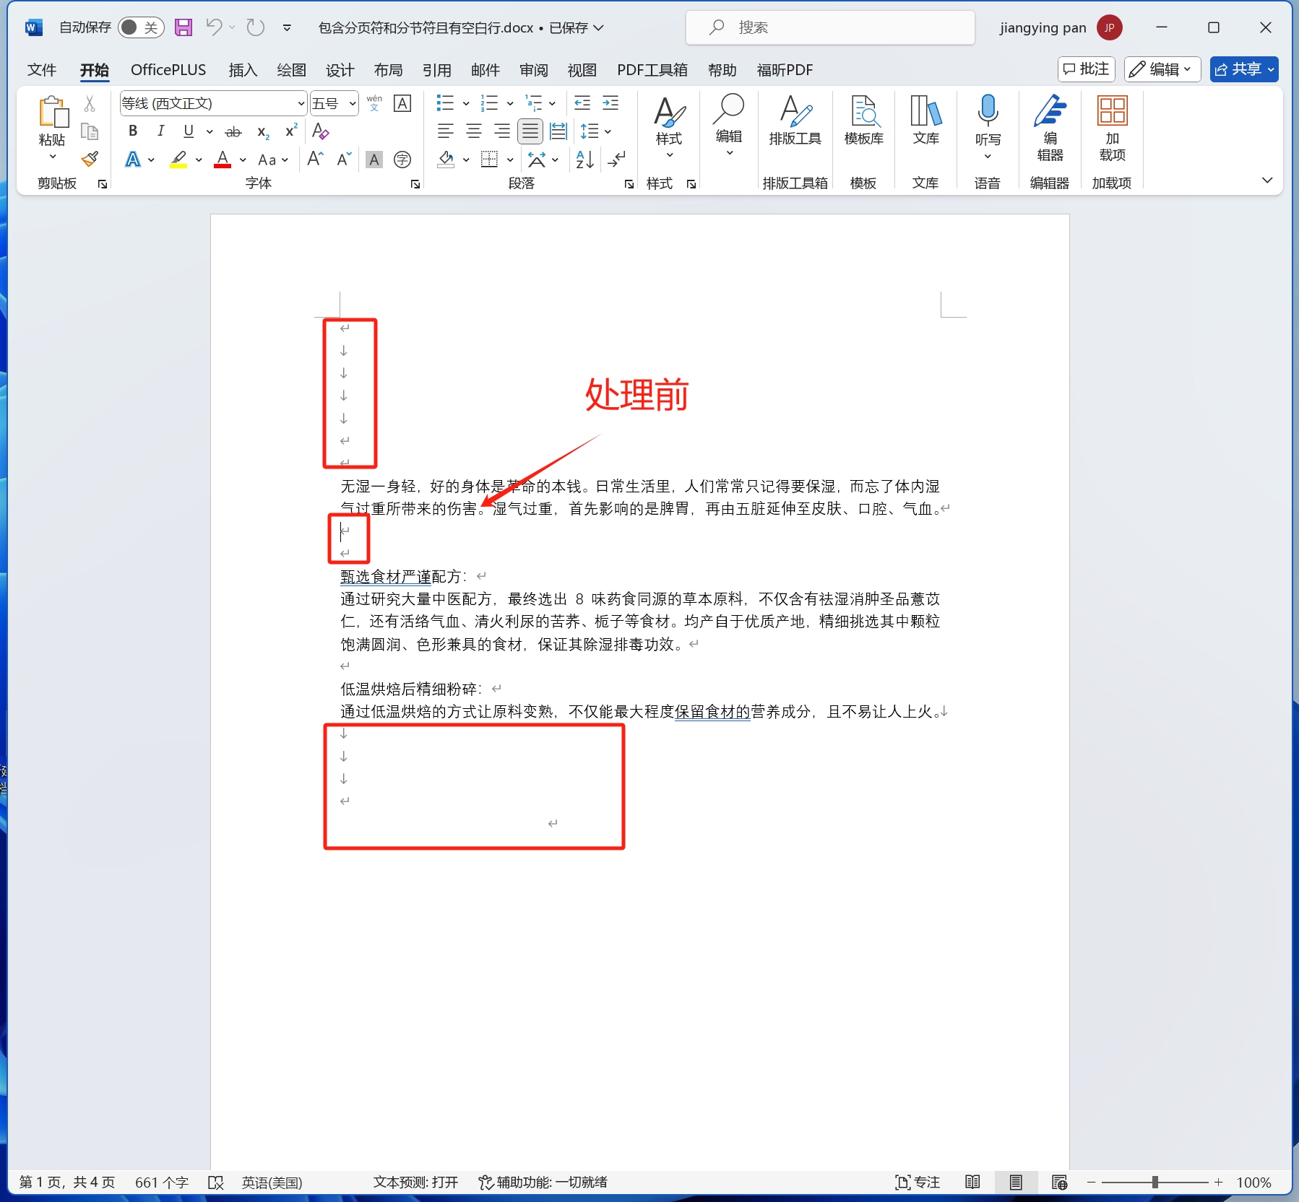Align text left
Image resolution: width=1299 pixels, height=1202 pixels.
click(446, 131)
